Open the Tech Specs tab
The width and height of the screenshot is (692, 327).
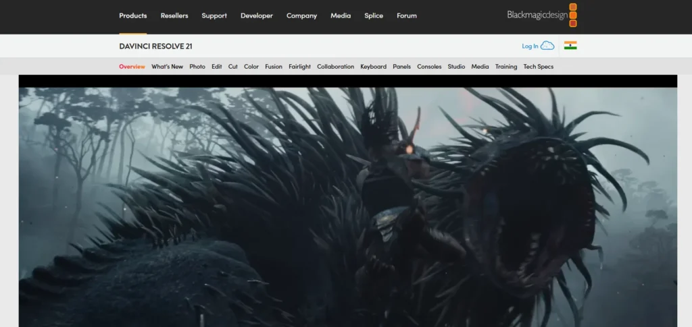pyautogui.click(x=539, y=67)
